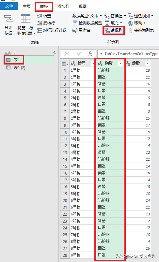159x262 pixels.
Task: Click the 123 type icon of 数量 column
Action: point(128,64)
